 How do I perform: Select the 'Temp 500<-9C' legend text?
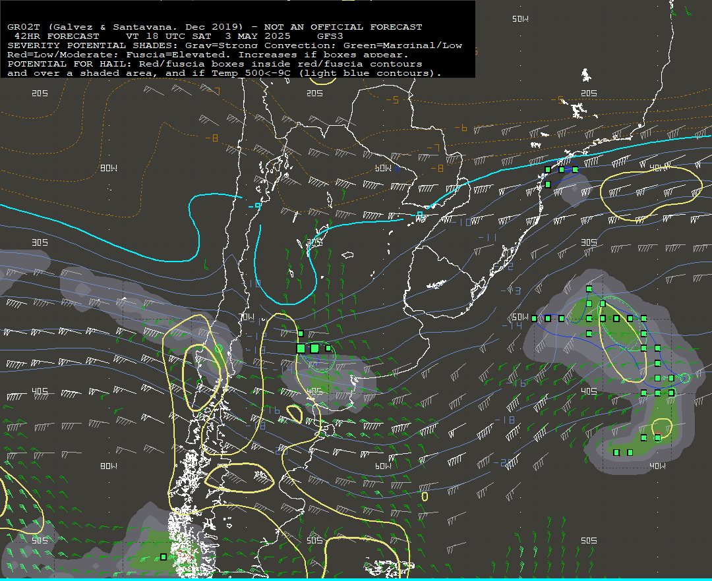pyautogui.click(x=251, y=73)
